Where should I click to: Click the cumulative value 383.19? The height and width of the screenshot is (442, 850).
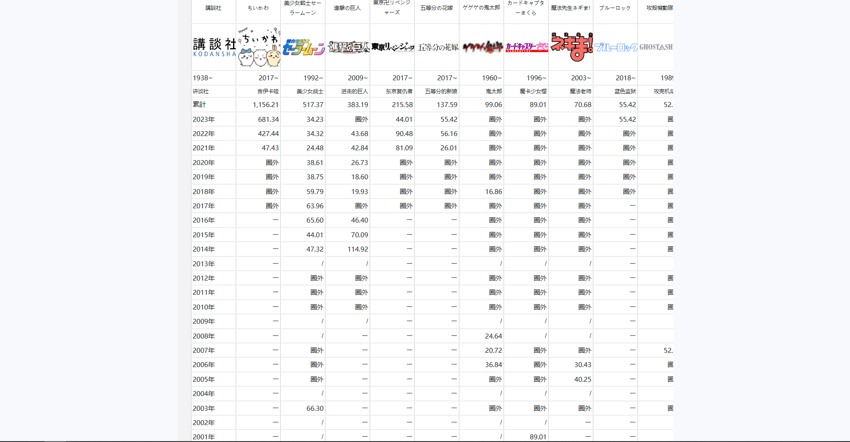click(358, 105)
